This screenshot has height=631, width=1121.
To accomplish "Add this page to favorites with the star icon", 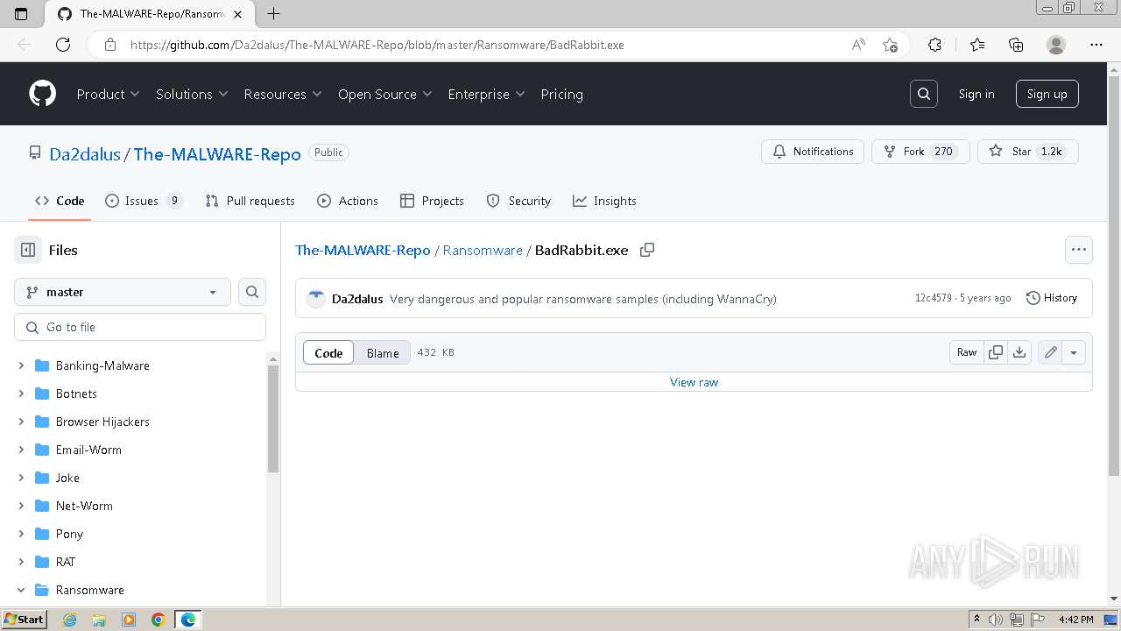I will click(x=891, y=45).
